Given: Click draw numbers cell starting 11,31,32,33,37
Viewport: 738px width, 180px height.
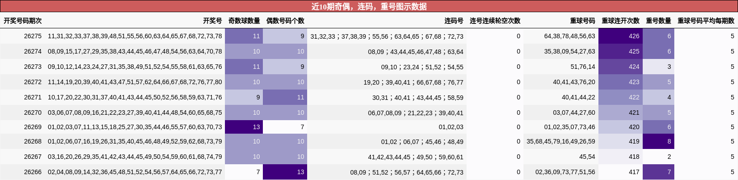Looking at the screenshot, I should tap(135, 36).
